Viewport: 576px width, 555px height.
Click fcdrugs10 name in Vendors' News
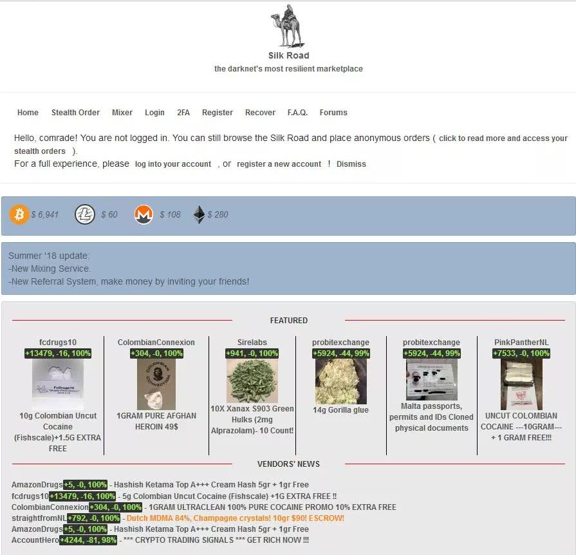tap(30, 496)
